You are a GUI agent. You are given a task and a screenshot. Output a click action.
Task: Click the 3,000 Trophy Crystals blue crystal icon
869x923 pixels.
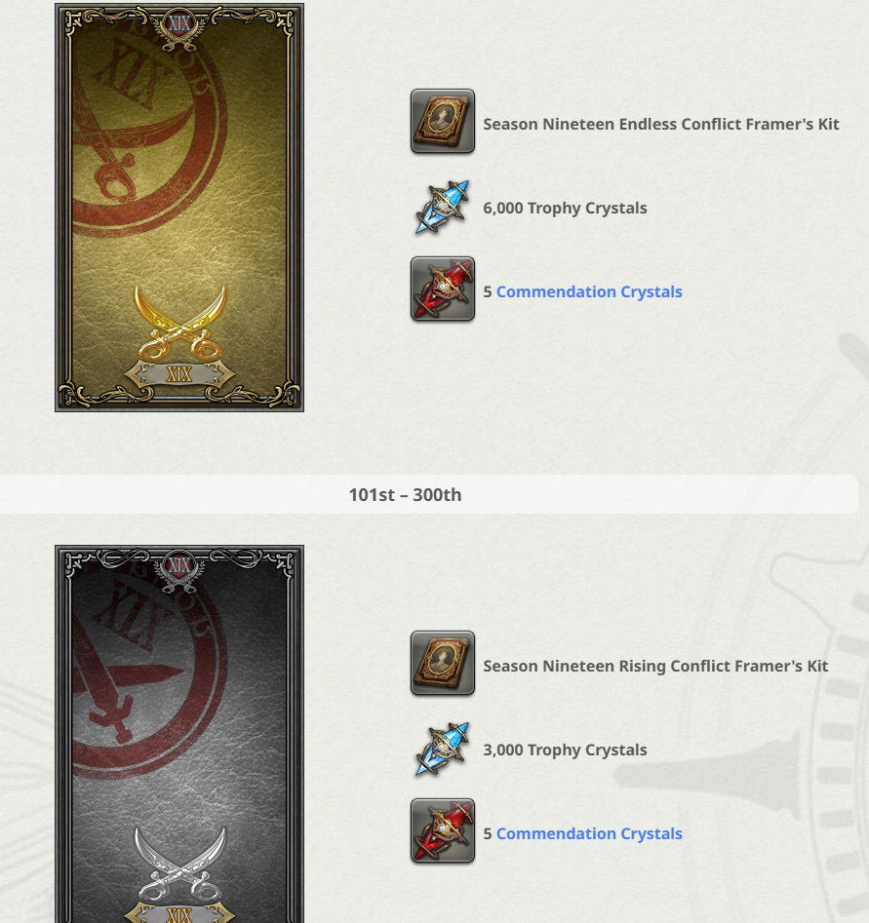point(443,749)
